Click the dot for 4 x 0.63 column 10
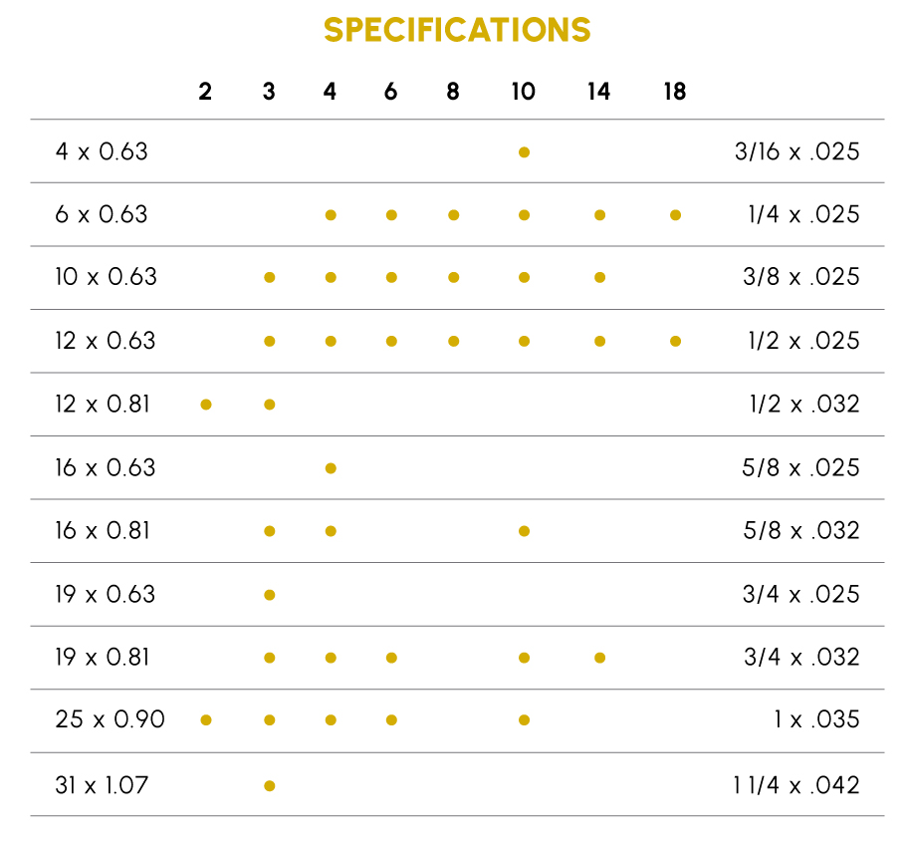 coord(524,152)
